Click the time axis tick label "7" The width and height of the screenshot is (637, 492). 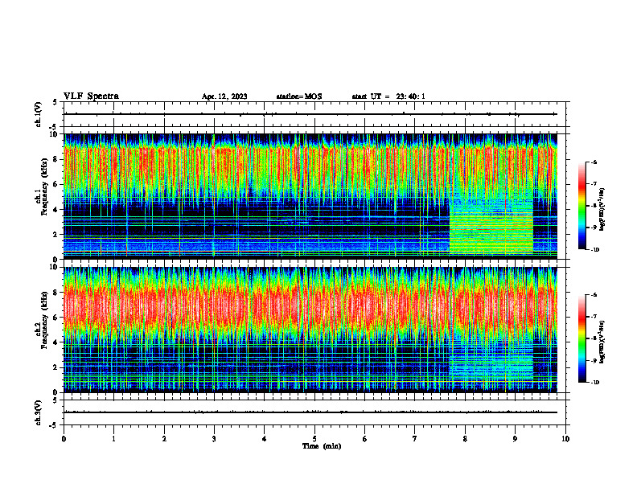(x=415, y=439)
